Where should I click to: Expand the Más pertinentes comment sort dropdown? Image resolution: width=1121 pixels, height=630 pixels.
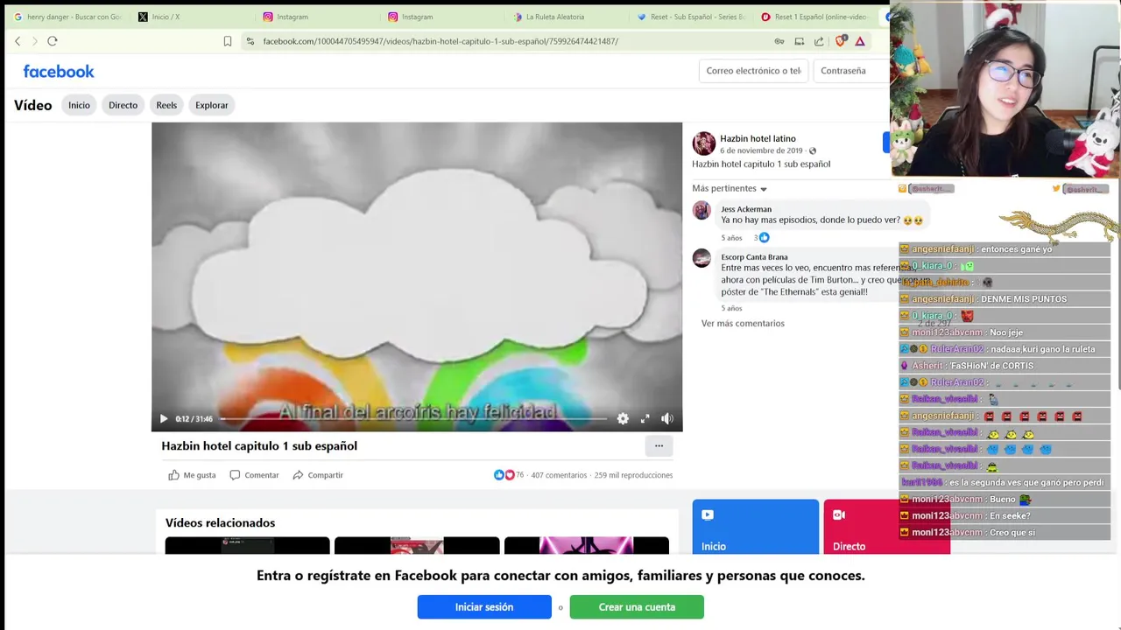coord(730,188)
